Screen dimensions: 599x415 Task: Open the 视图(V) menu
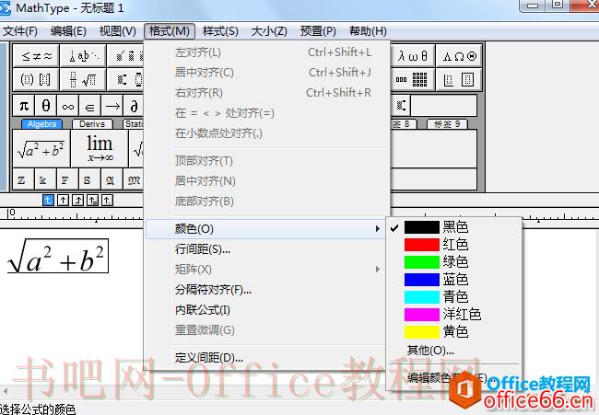(x=118, y=31)
